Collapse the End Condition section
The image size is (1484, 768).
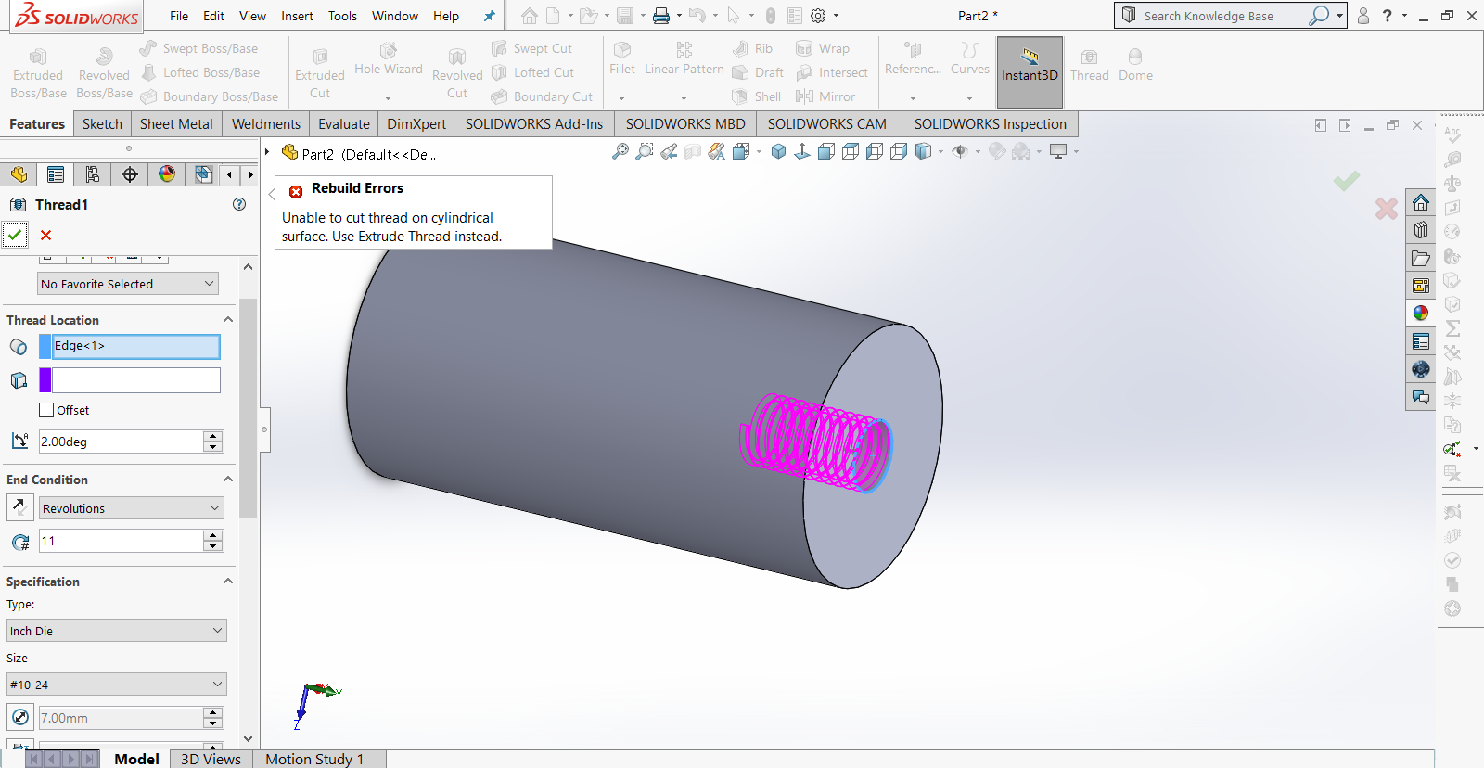[228, 479]
